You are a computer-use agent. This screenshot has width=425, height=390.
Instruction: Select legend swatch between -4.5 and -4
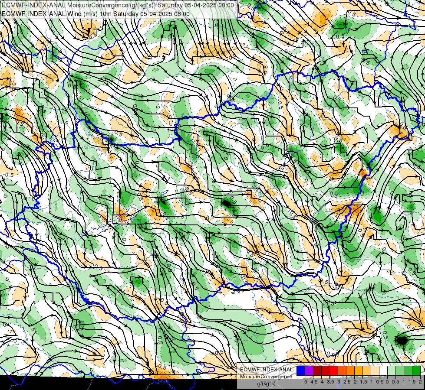[317, 371]
